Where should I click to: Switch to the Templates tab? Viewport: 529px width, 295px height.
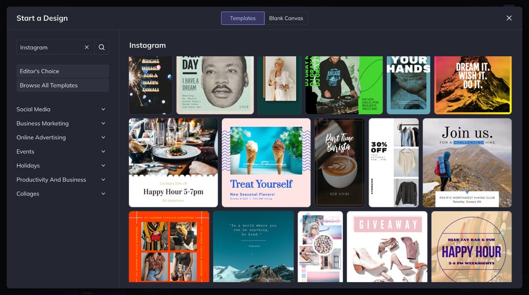click(243, 19)
